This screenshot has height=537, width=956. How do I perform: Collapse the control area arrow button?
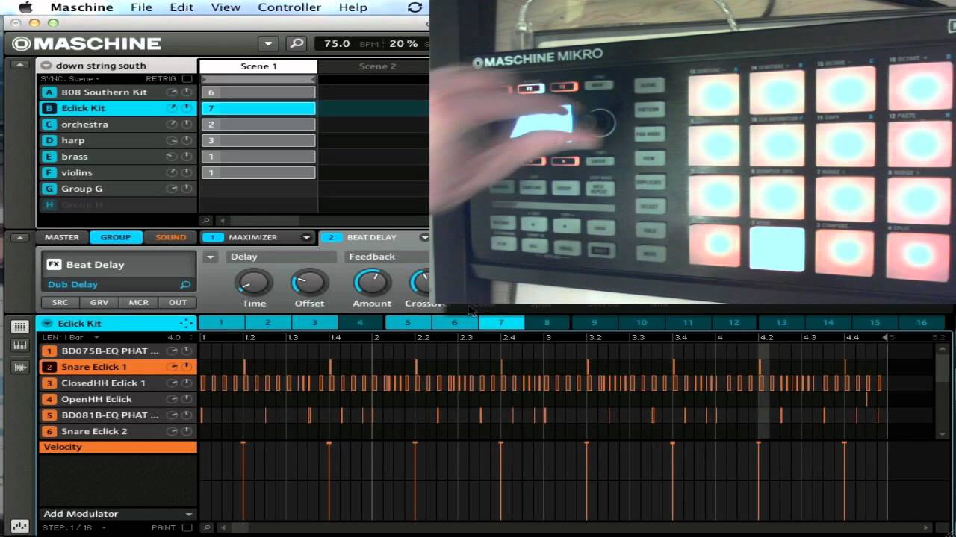[x=21, y=238]
